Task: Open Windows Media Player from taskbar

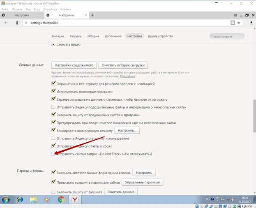Action: tap(47, 200)
